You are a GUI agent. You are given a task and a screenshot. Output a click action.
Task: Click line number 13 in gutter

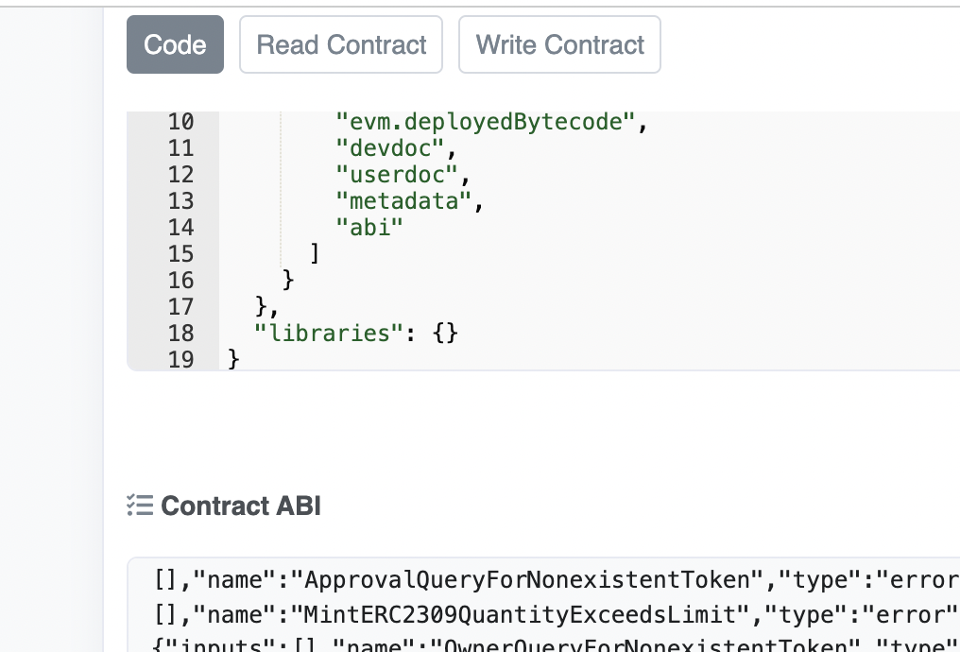click(180, 201)
